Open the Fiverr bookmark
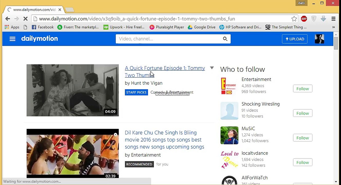Image resolution: width=341 pixels, height=185 pixels. click(78, 27)
